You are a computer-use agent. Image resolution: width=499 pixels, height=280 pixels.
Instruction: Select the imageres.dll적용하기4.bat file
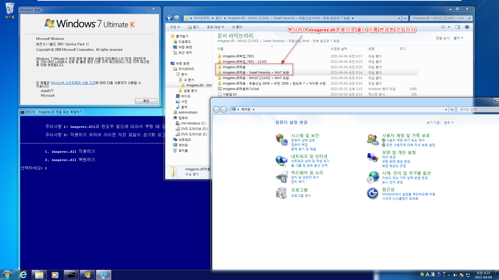click(241, 89)
